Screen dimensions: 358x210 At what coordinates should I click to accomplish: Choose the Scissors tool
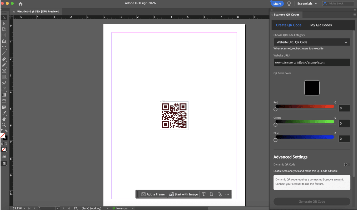[x=4, y=83]
